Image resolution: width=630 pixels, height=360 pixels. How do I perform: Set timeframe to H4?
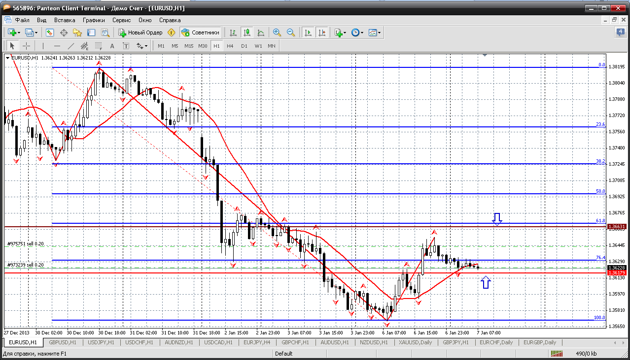click(230, 46)
